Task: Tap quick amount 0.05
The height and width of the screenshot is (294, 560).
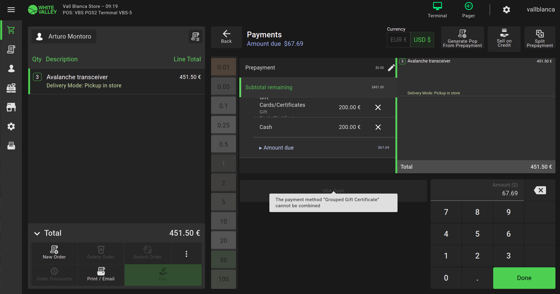Action: 224,87
